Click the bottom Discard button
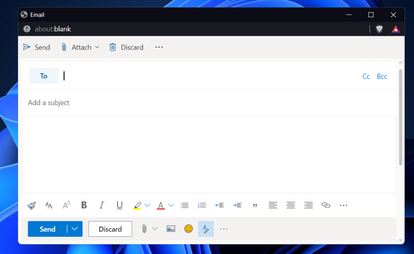 pyautogui.click(x=110, y=229)
